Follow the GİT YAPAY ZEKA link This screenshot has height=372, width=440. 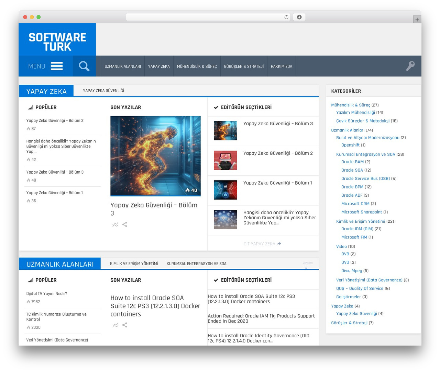point(262,244)
